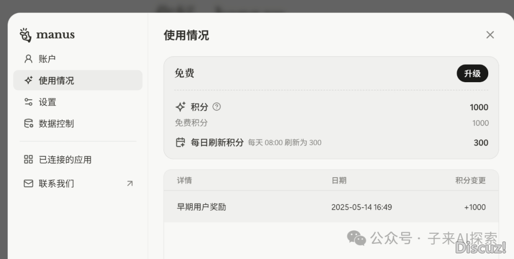The width and height of the screenshot is (514, 259).
Task: Open 数据控制 in the sidebar
Action: pos(56,124)
